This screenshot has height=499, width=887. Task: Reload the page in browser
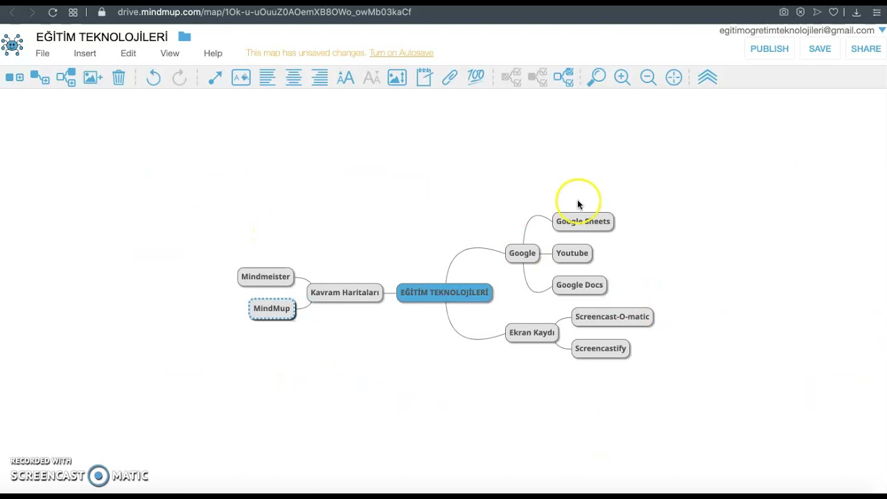tap(53, 12)
